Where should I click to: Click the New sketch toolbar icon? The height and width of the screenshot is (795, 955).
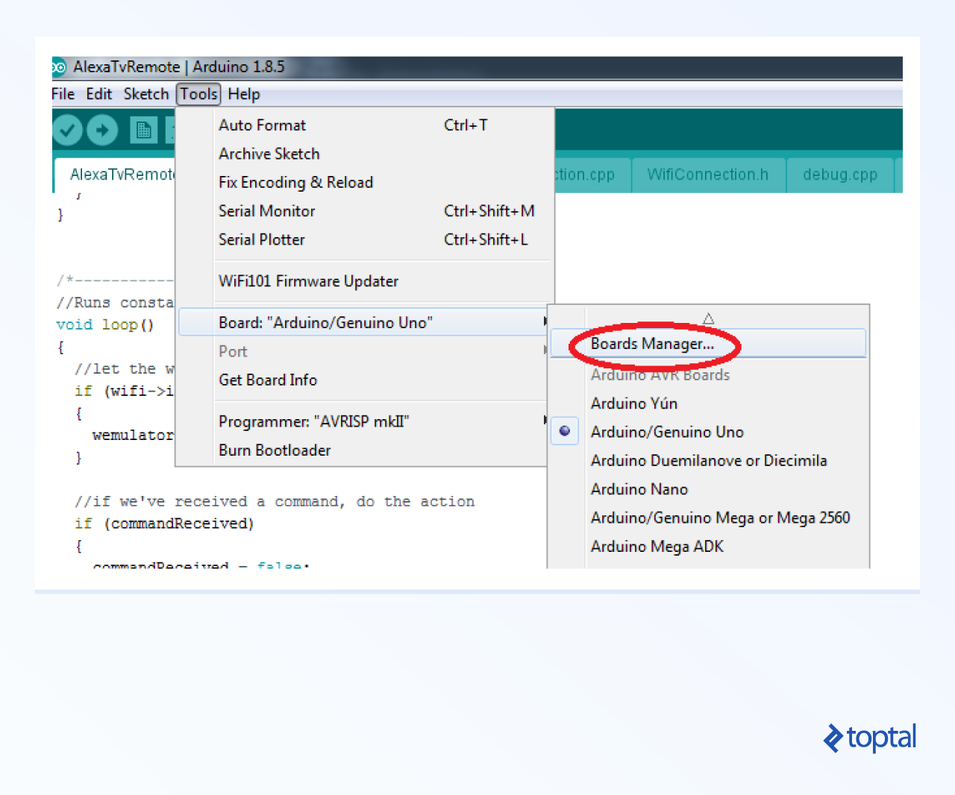point(143,130)
